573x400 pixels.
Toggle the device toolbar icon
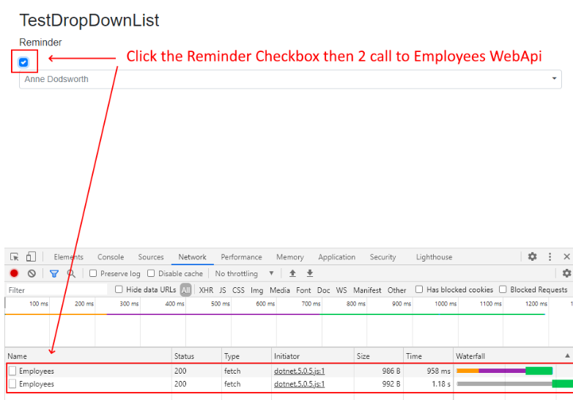tap(31, 257)
